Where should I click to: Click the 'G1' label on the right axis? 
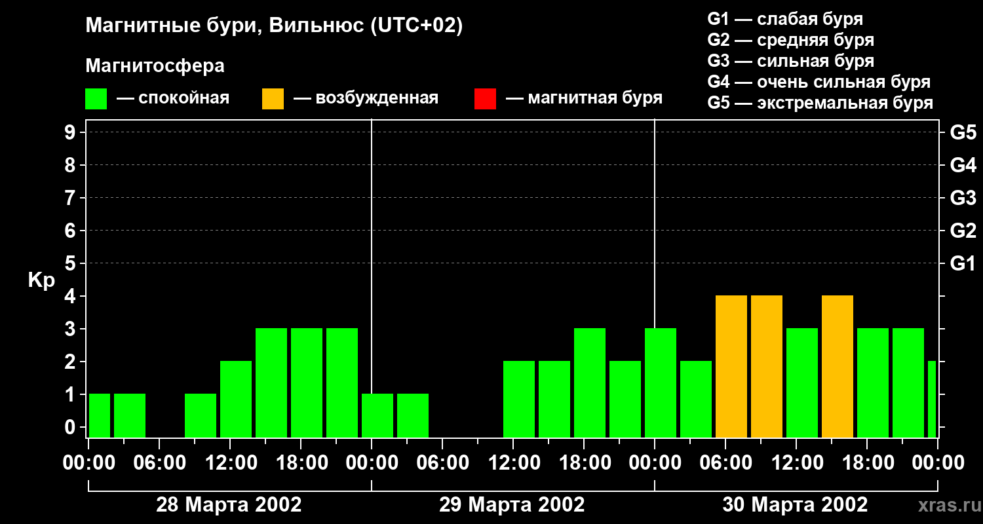pos(963,263)
